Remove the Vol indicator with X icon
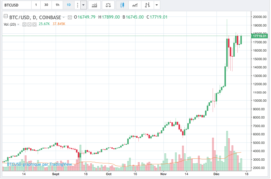 (34, 24)
